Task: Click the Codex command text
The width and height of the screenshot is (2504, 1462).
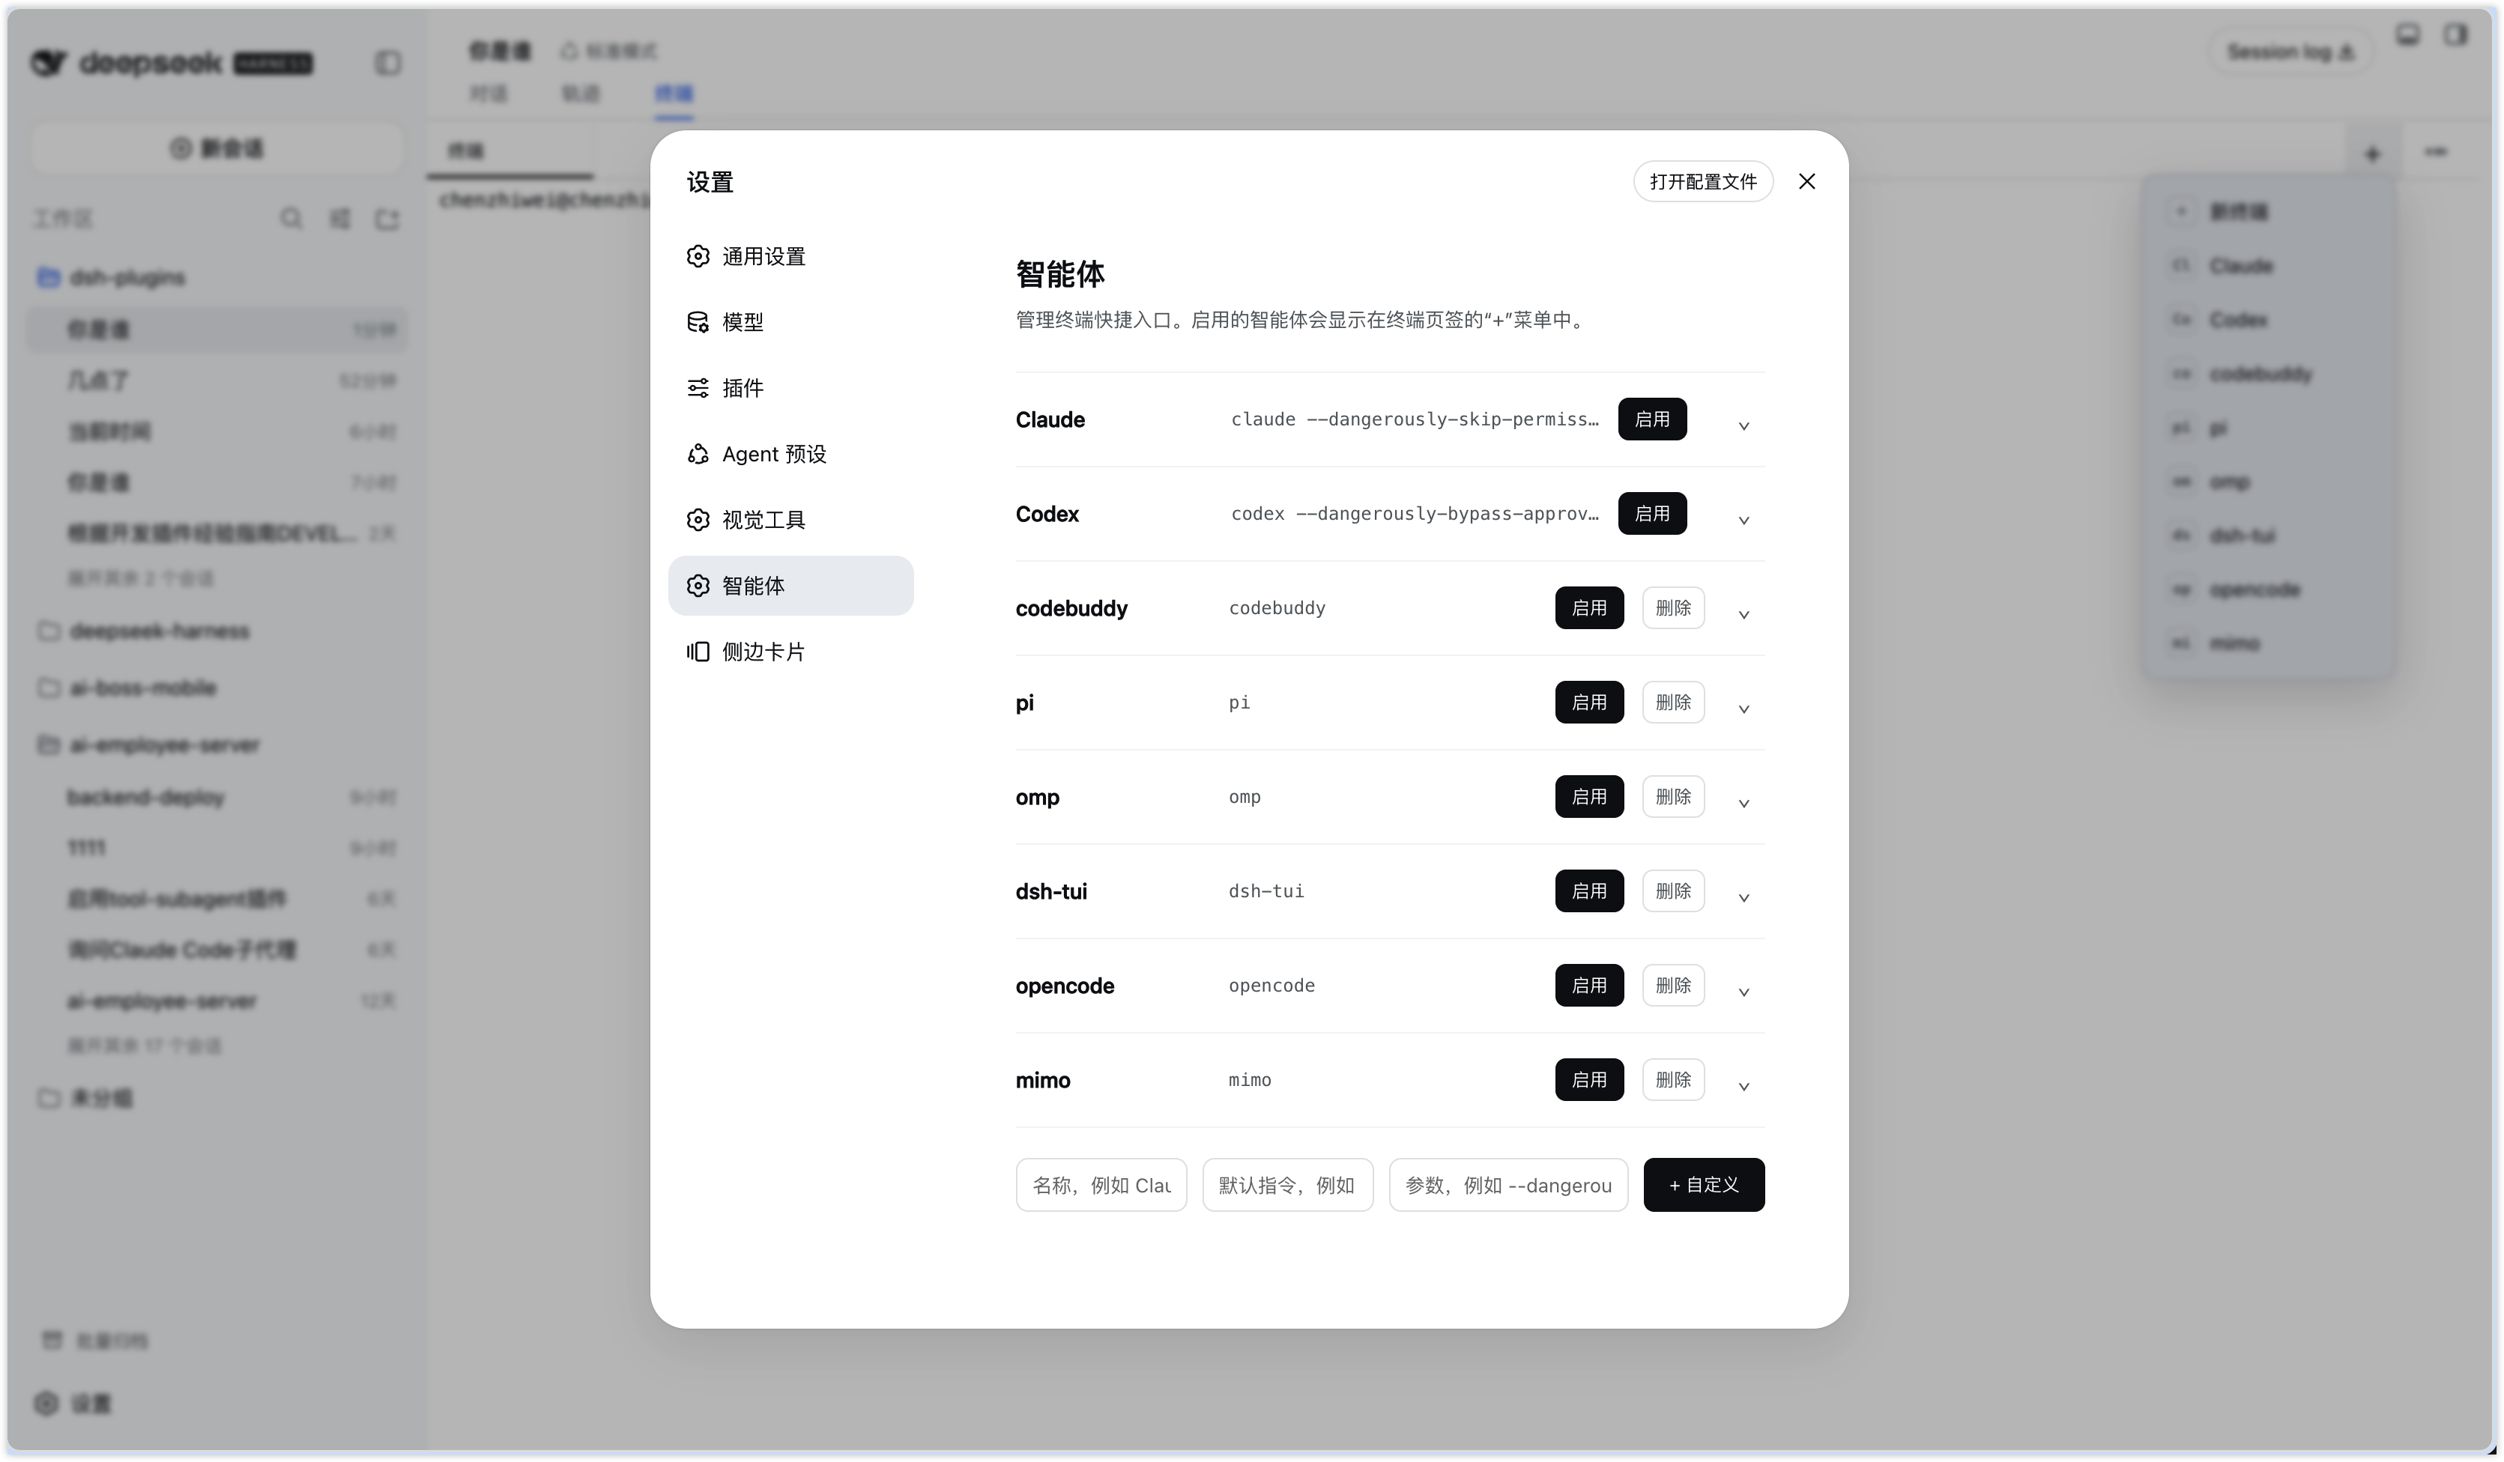Action: point(1415,514)
